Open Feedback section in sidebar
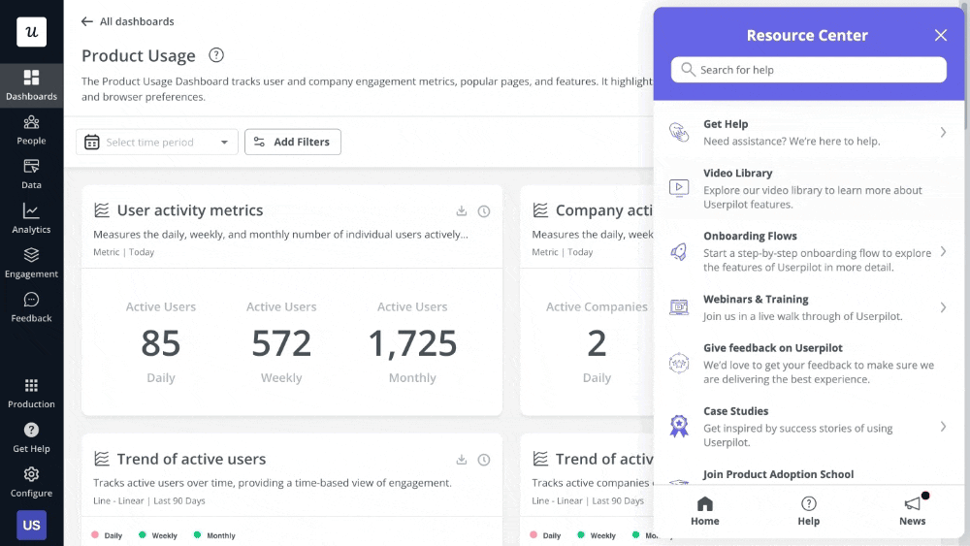This screenshot has width=970, height=546. tap(31, 306)
